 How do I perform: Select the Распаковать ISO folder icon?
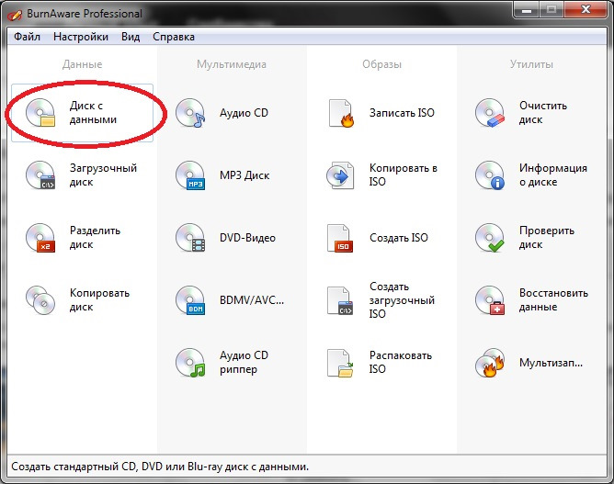coord(340,363)
